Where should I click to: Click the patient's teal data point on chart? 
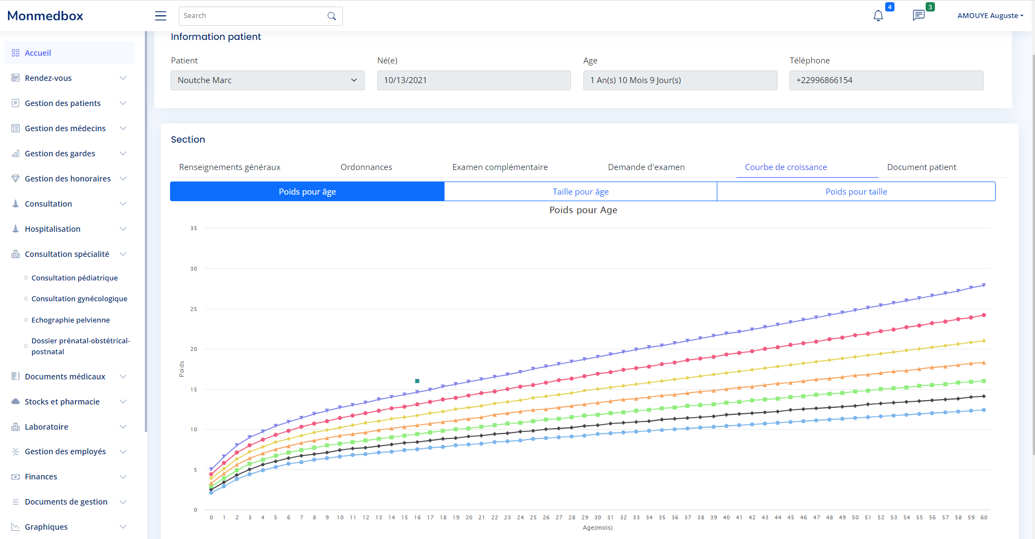[x=417, y=381]
